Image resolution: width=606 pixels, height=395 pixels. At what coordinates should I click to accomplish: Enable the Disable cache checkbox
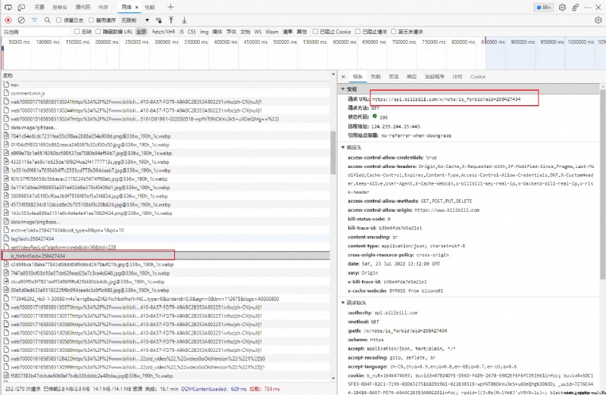(91, 20)
